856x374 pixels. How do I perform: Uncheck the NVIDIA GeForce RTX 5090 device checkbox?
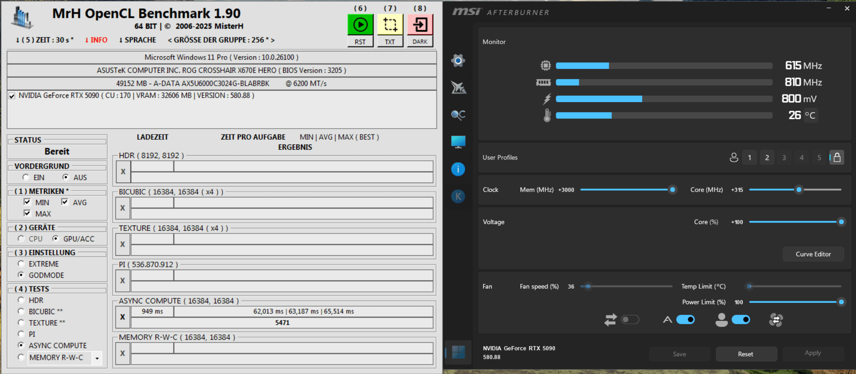click(12, 96)
